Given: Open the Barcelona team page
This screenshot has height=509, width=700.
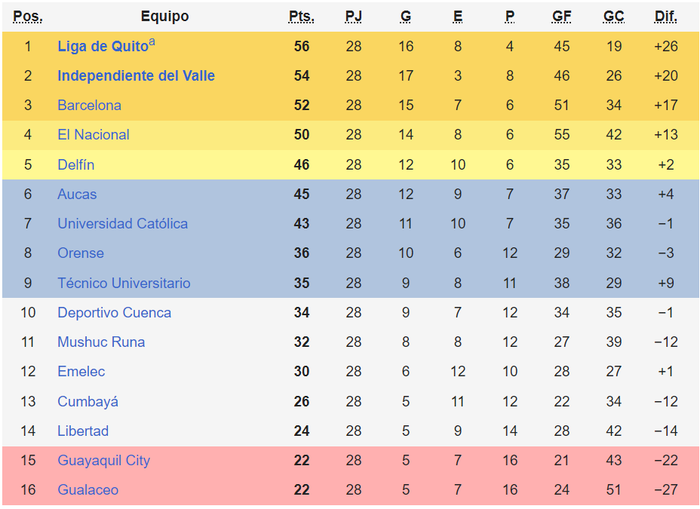Looking at the screenshot, I should coord(89,106).
